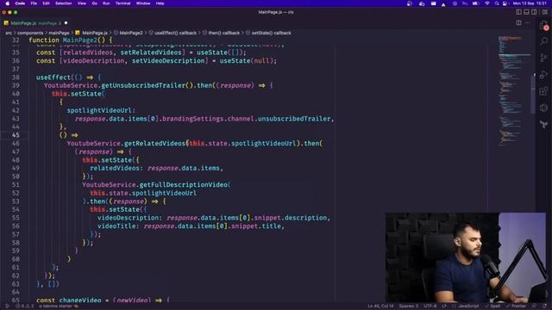Toggle bottom panel layout icon
Image resolution: width=552 pixels, height=310 pixels.
coord(526,12)
